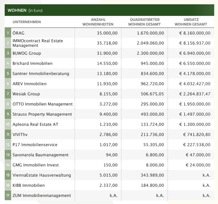Click the ANZAHL WOHNEINHEITEN column header

(98, 22)
